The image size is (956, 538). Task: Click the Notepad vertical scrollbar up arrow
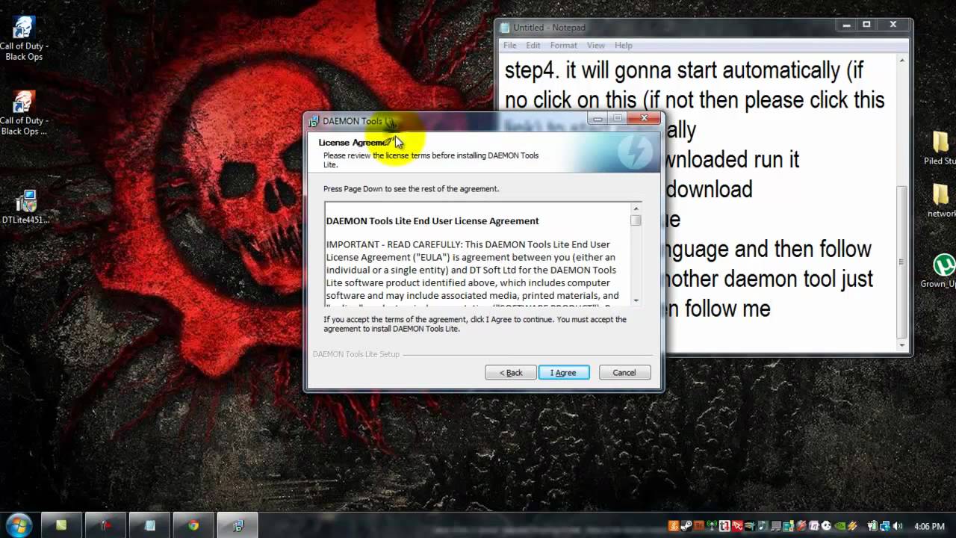[x=902, y=61]
